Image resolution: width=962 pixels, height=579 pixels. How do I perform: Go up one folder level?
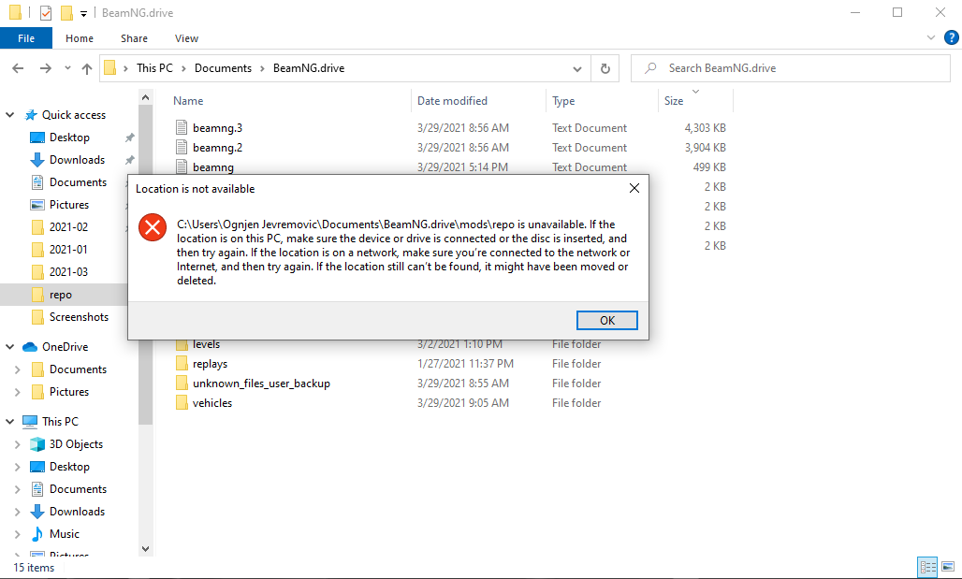click(87, 68)
